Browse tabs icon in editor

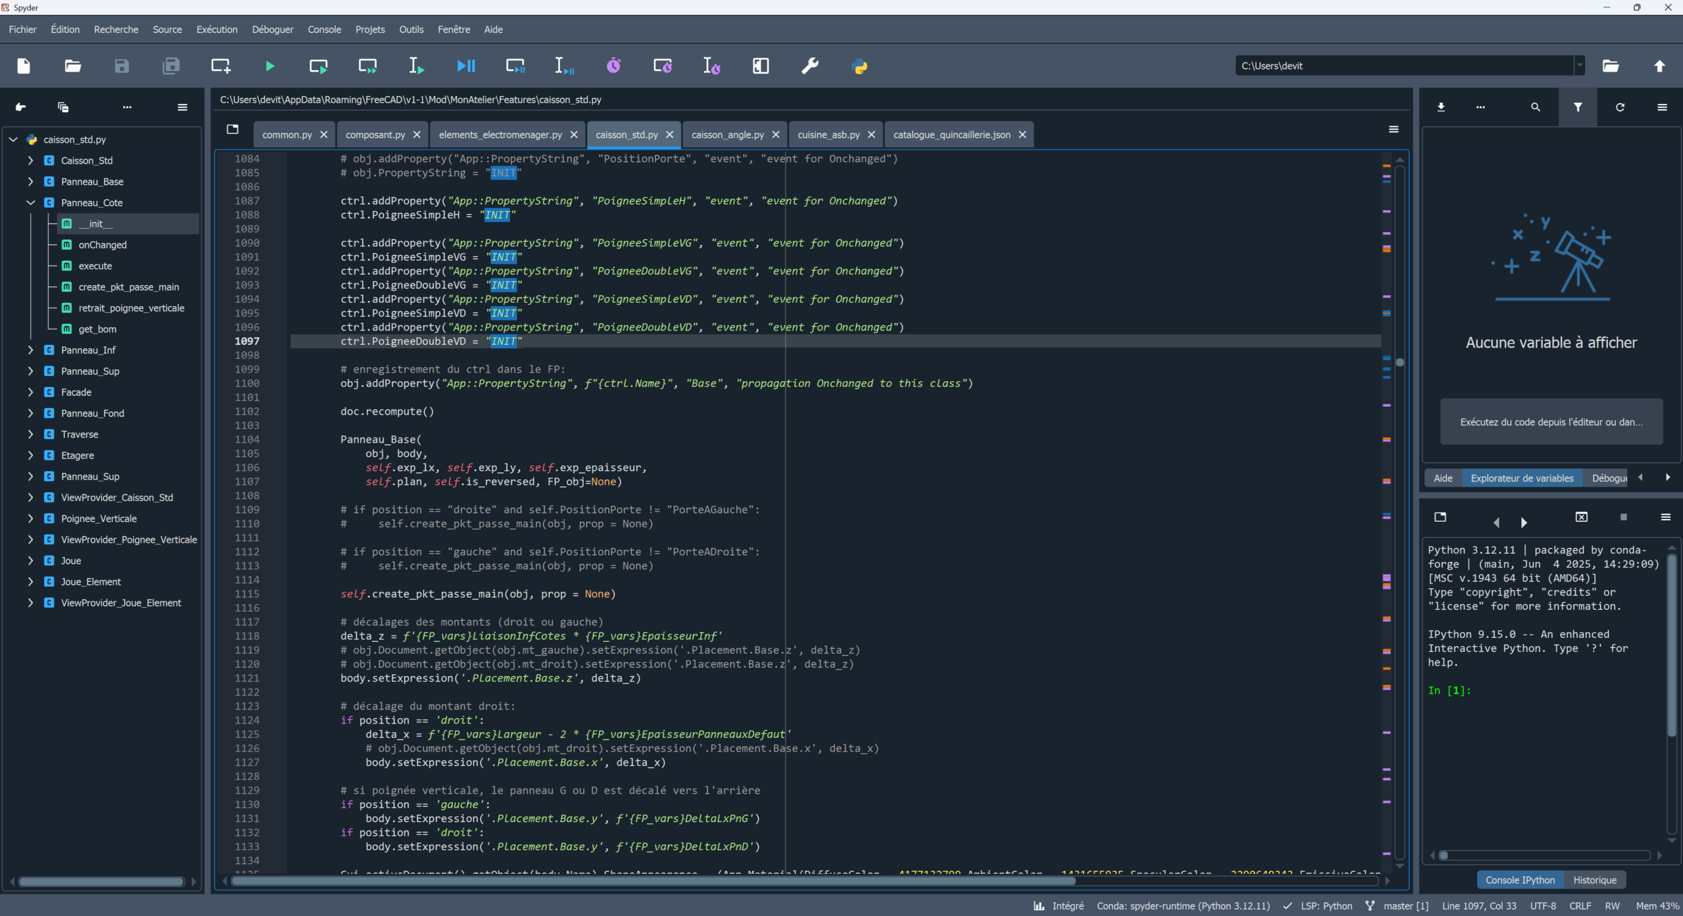click(x=233, y=129)
